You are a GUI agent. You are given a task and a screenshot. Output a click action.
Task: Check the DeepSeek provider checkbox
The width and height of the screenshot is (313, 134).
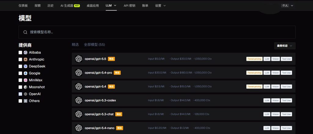20,66
